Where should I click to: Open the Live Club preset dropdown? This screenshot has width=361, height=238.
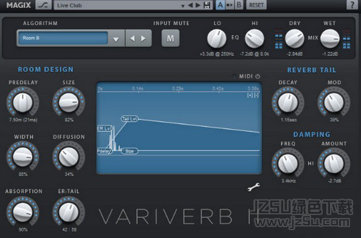(182, 5)
